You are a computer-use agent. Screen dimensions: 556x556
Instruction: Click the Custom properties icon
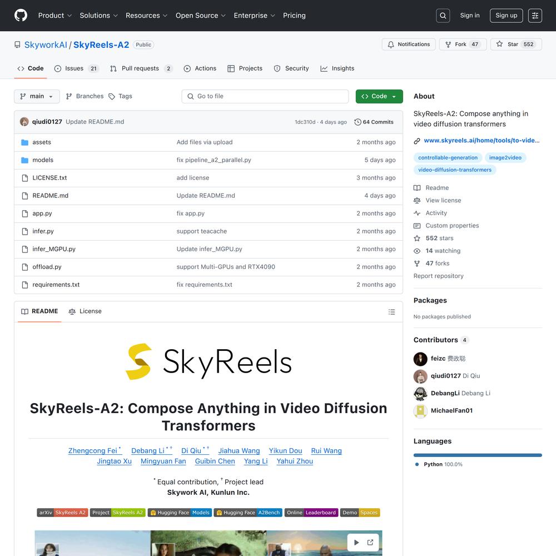tap(417, 226)
